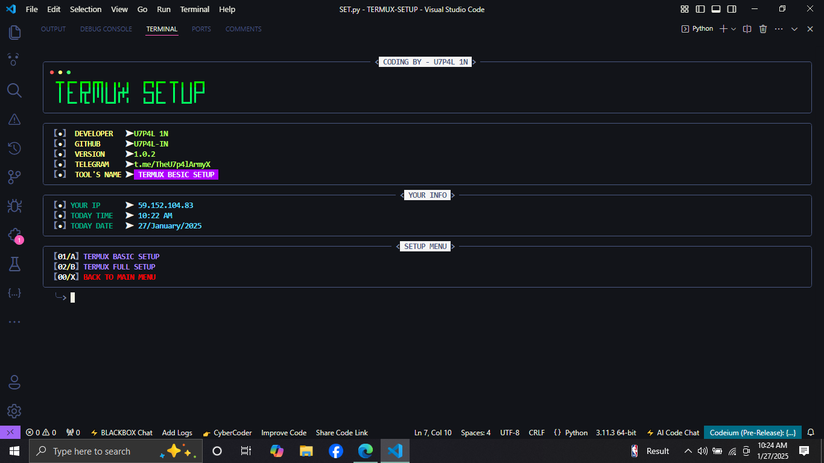Open the Terminal menu
824x463 pixels.
pyautogui.click(x=195, y=9)
